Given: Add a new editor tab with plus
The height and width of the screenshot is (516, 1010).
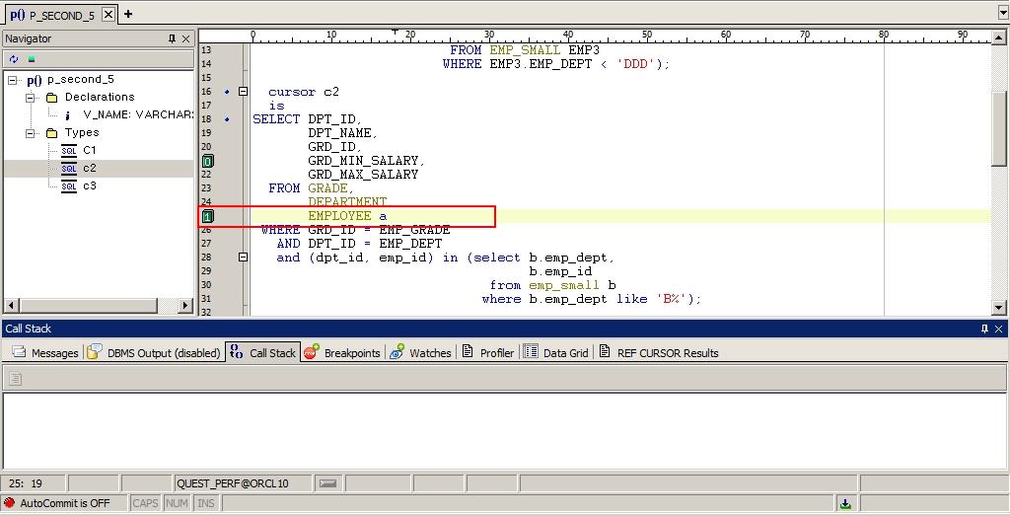Looking at the screenshot, I should click(x=128, y=14).
